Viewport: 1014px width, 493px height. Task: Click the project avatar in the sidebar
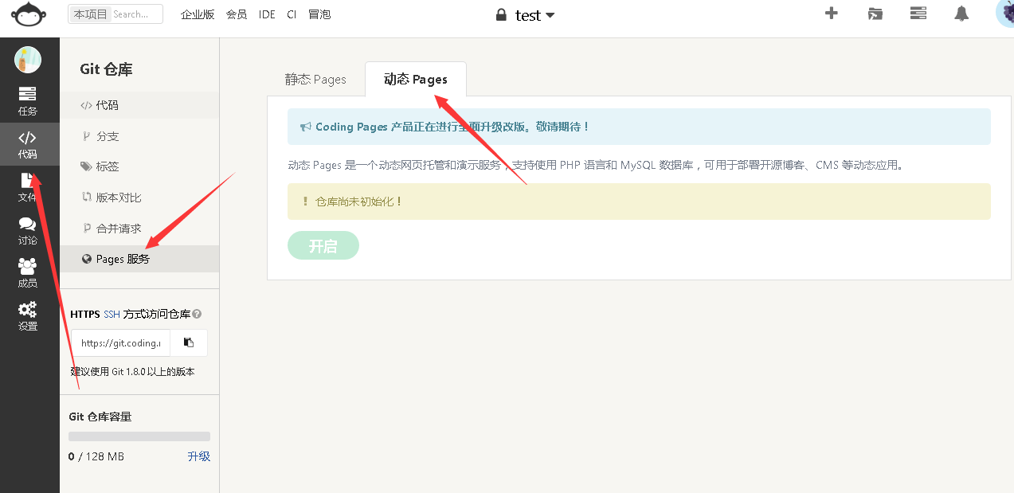click(28, 60)
